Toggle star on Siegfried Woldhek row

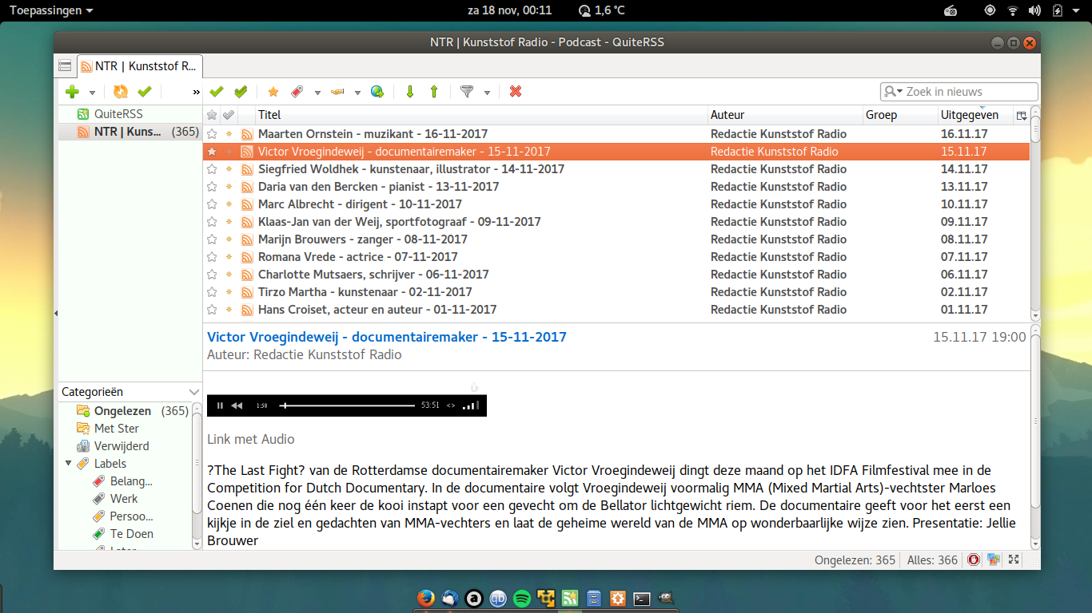tap(212, 169)
